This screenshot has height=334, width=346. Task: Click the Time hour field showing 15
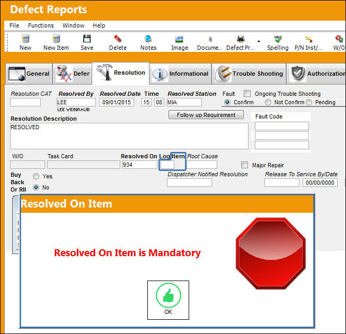[x=146, y=102]
